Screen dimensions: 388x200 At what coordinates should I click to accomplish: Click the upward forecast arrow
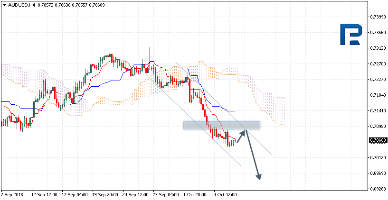pos(241,136)
